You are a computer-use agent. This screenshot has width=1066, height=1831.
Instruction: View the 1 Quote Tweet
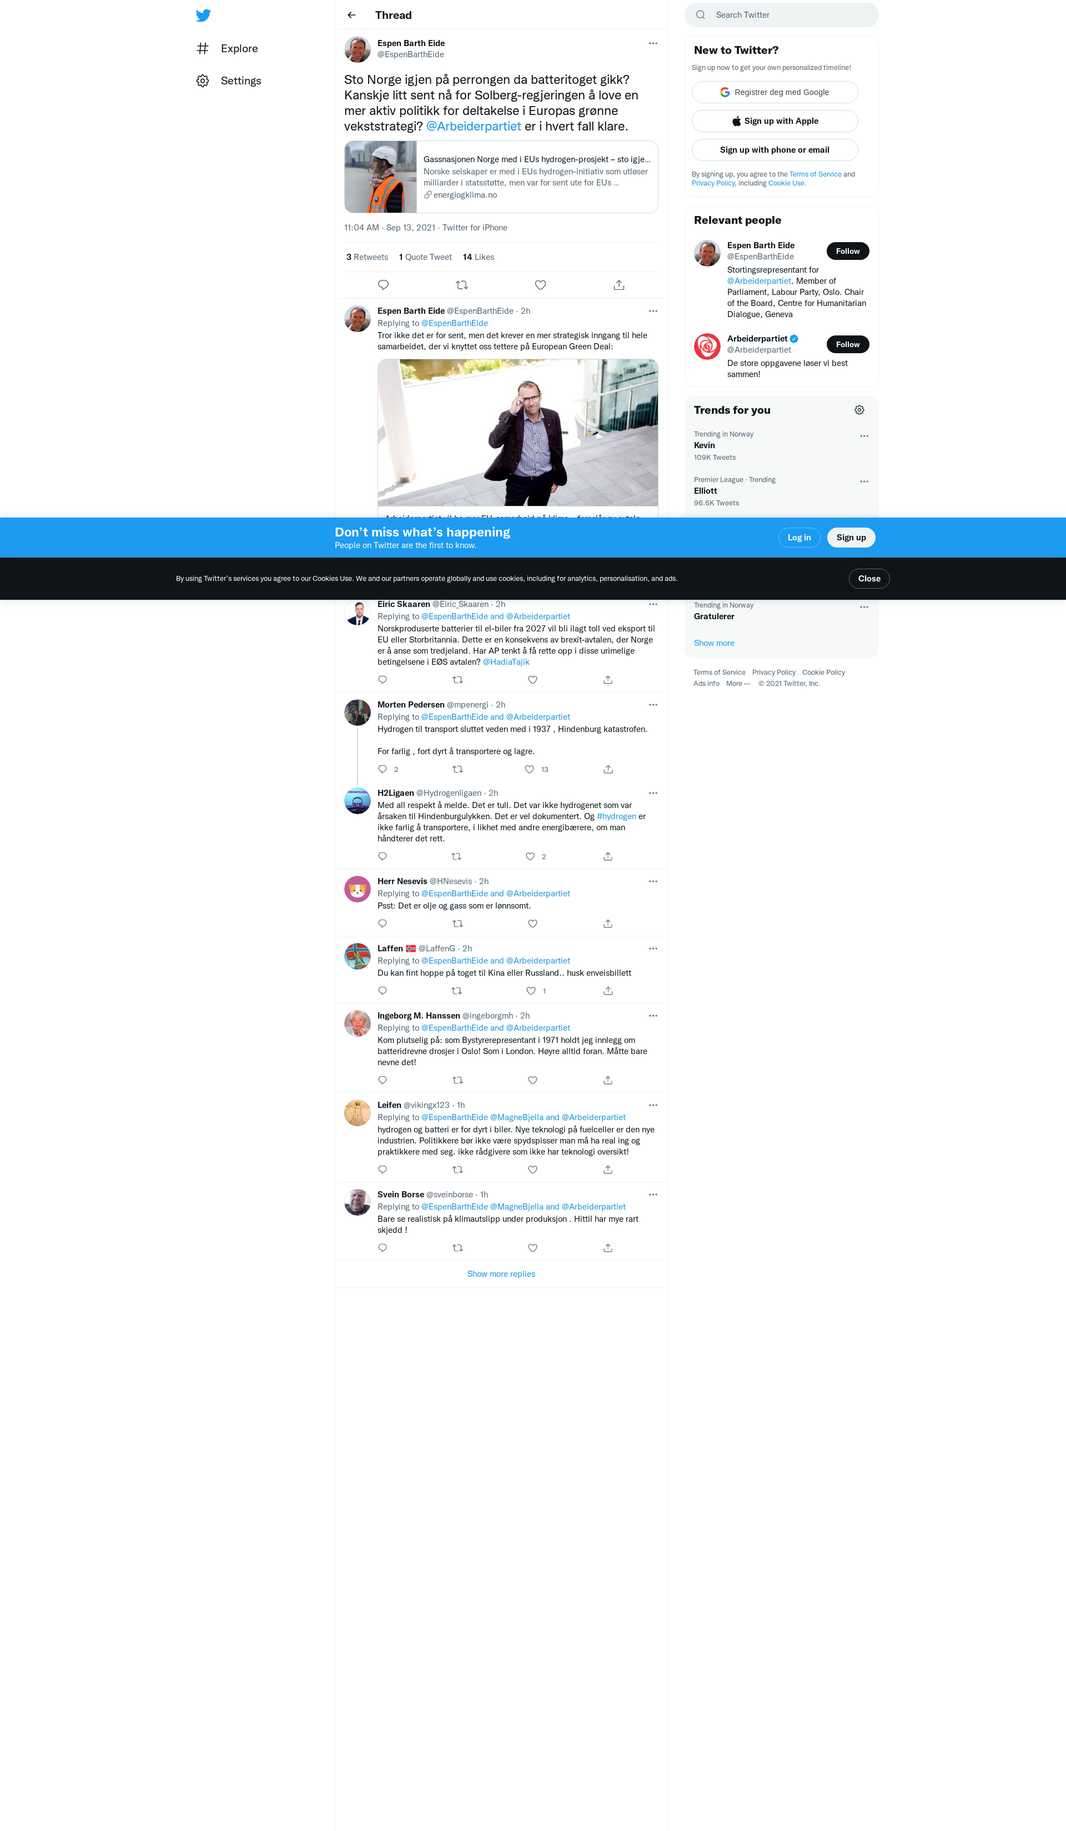click(425, 257)
